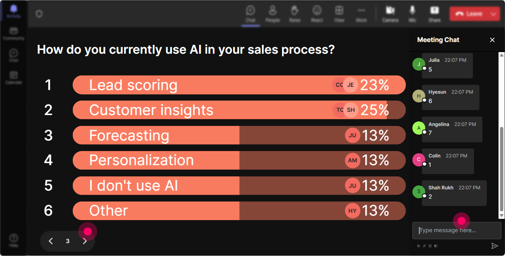
Task: Expand the Leave button dropdown arrow
Action: coord(493,14)
